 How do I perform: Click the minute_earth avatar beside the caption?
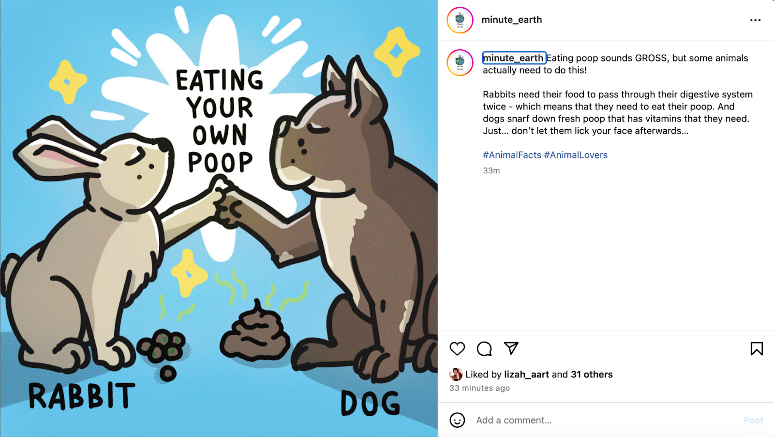[460, 62]
